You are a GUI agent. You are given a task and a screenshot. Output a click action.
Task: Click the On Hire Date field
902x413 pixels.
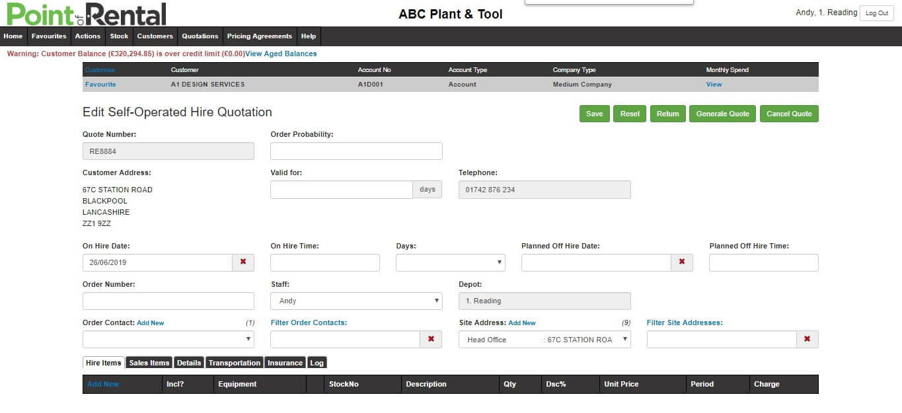(157, 262)
